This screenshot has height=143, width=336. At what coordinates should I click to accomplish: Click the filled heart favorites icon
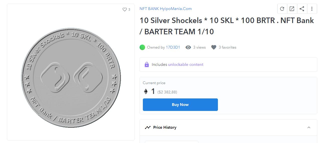(214, 47)
